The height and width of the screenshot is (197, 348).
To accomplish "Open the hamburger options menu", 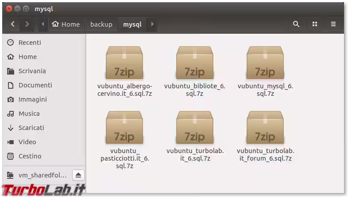I will click(x=333, y=24).
